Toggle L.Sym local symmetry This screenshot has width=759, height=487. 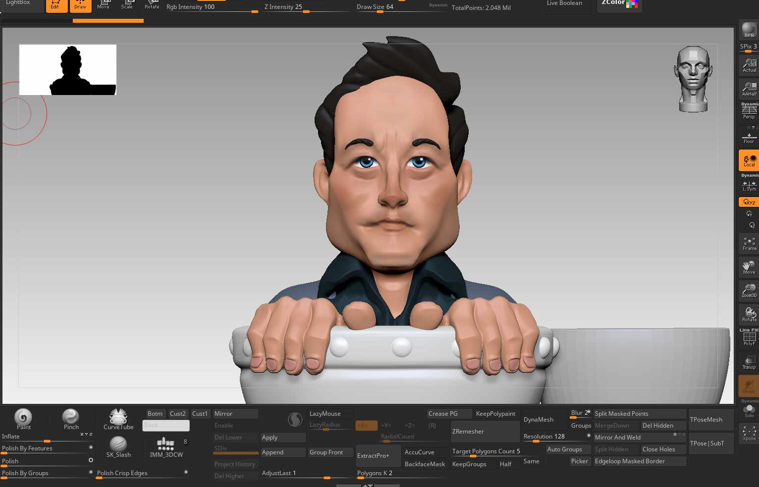pyautogui.click(x=749, y=184)
